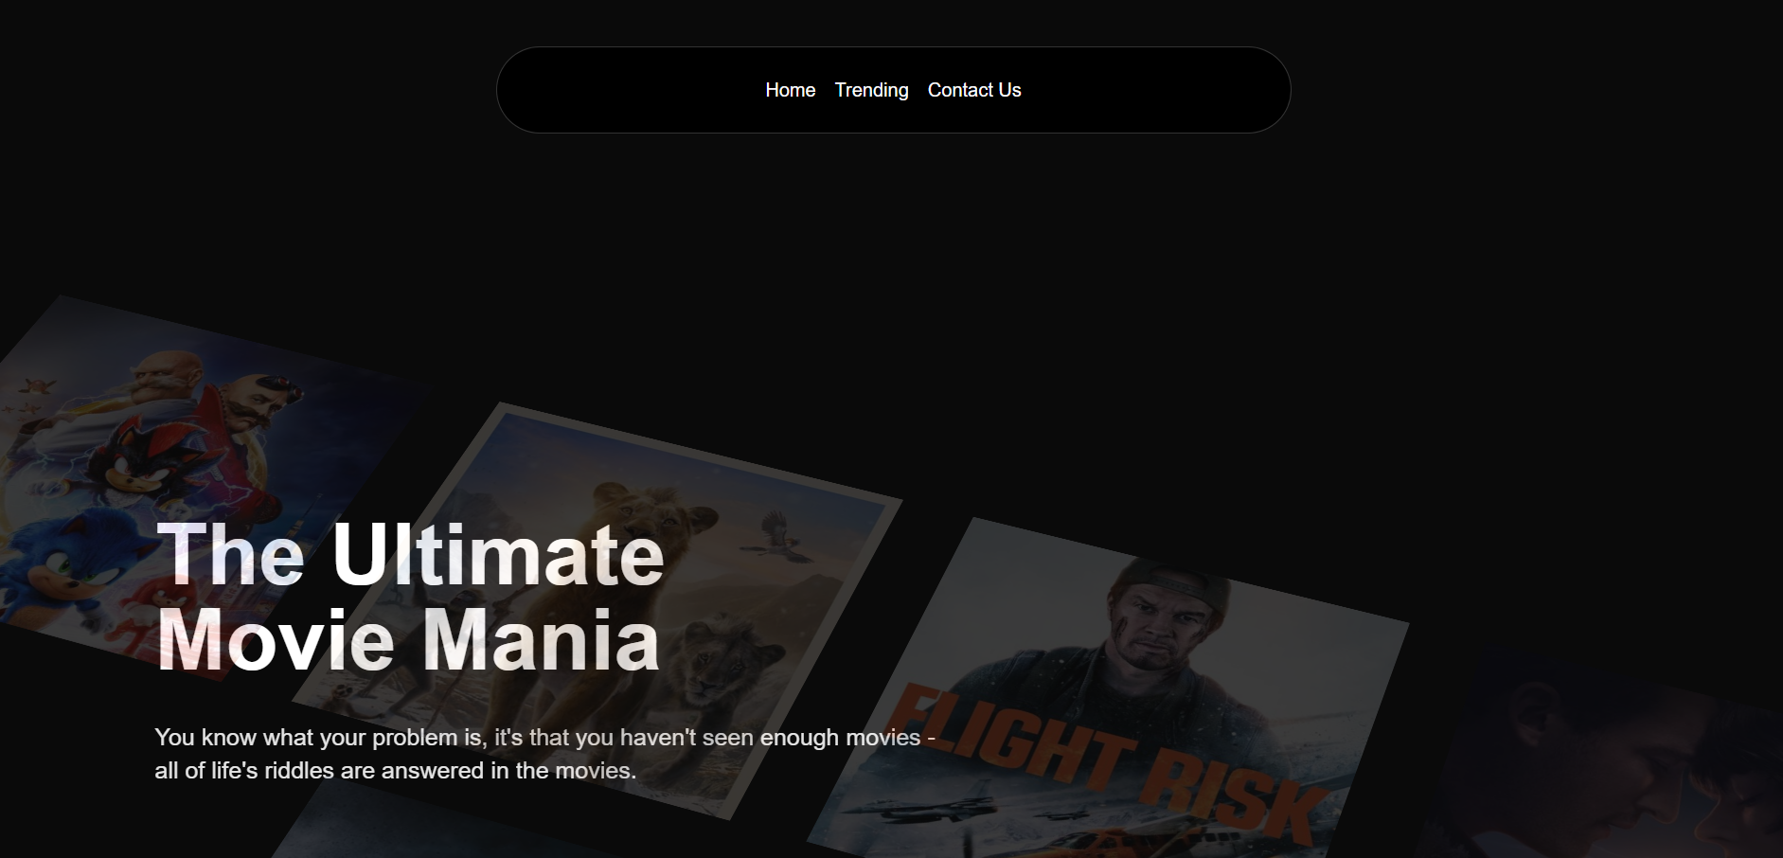Open the Home nav link
The width and height of the screenshot is (1783, 858).
(x=790, y=90)
